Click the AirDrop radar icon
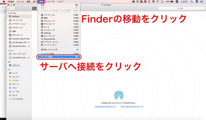 click(x=119, y=95)
